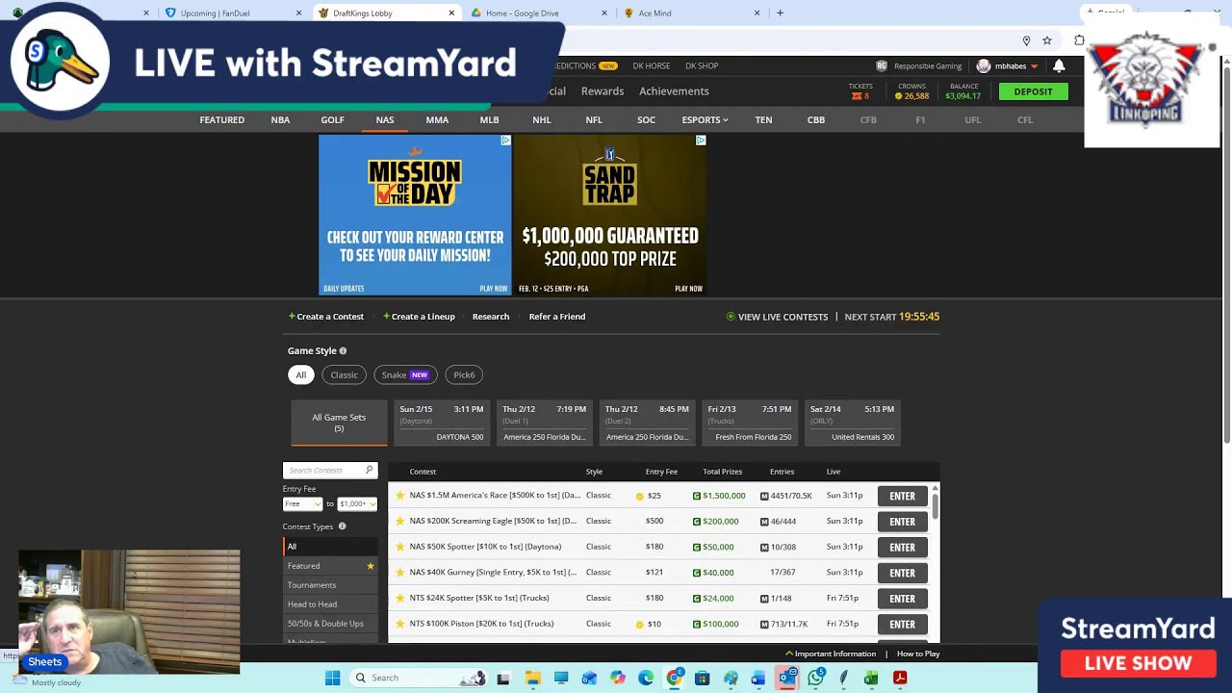Click the Create a Lineup link
The height and width of the screenshot is (693, 1232).
click(419, 317)
